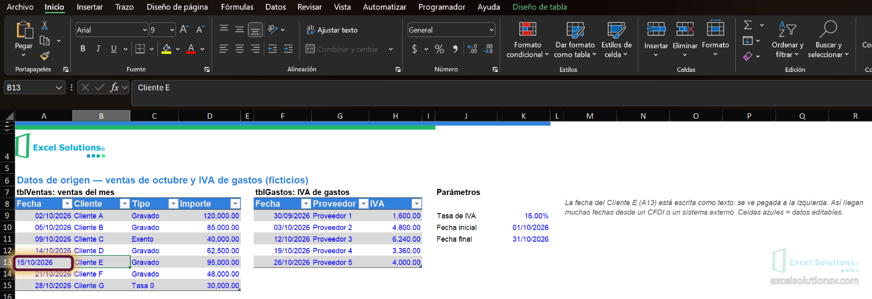
Task: Click the Eliminar cells button
Action: pos(685,40)
